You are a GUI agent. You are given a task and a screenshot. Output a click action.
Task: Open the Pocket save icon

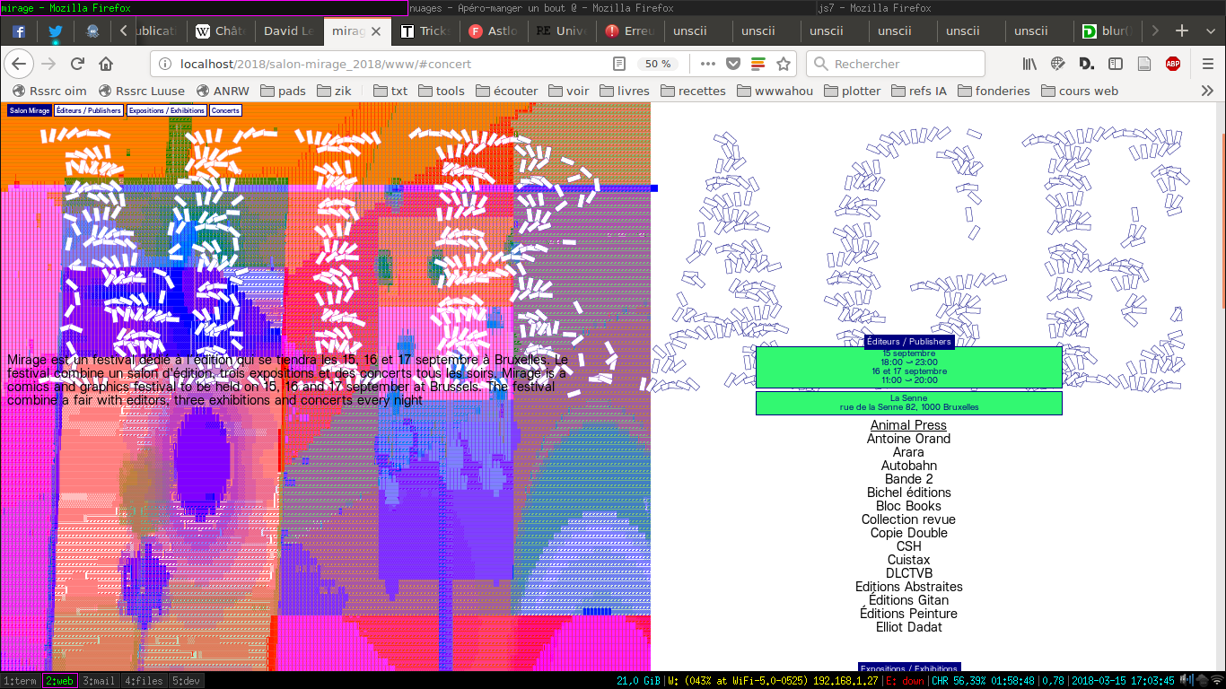pyautogui.click(x=733, y=64)
